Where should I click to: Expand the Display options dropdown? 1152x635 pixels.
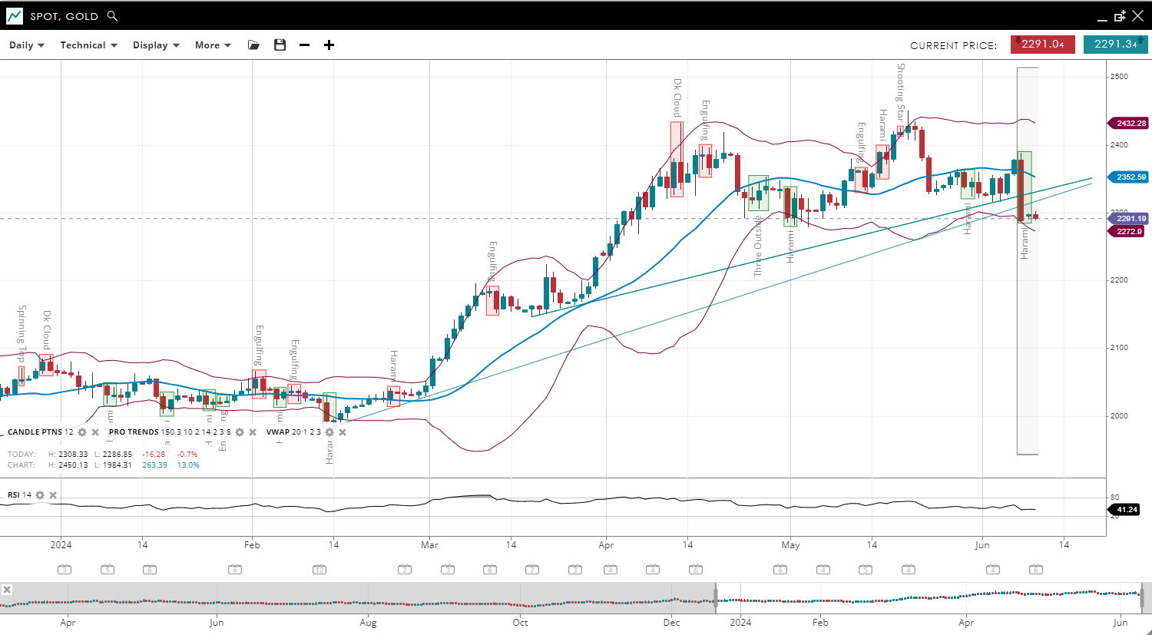click(x=156, y=45)
